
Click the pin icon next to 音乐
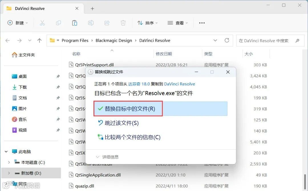[x=58, y=119]
